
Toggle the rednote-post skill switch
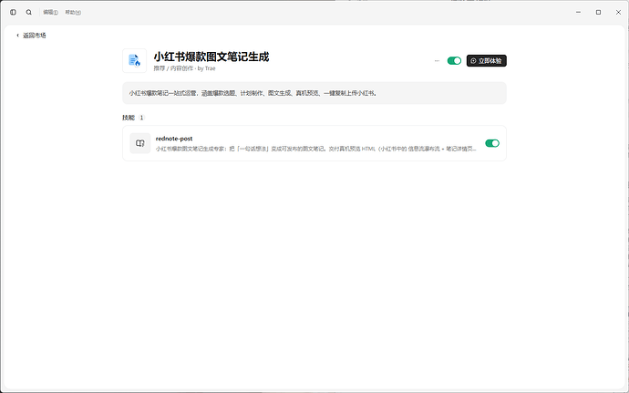pyautogui.click(x=492, y=143)
